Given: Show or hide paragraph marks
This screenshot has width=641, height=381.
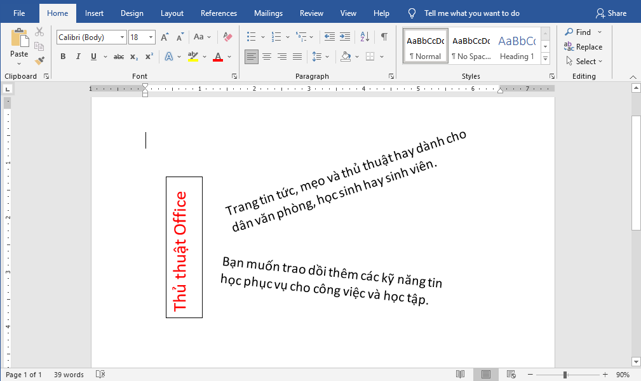Looking at the screenshot, I should pyautogui.click(x=384, y=37).
